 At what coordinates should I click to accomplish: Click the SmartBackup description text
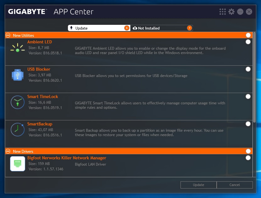pos(149,133)
